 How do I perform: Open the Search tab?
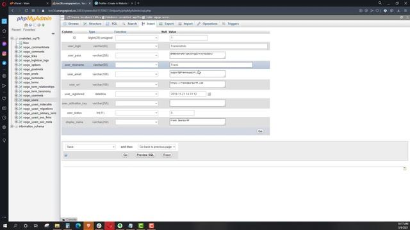[x=129, y=24]
